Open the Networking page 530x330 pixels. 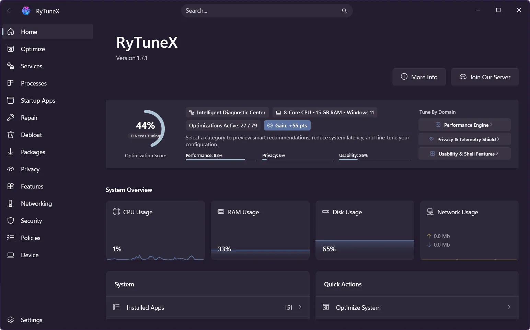click(x=48, y=203)
